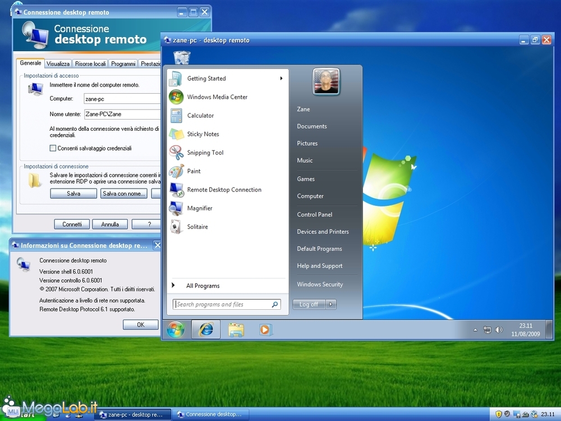Open Music in Start menu
The width and height of the screenshot is (561, 421).
coord(305,161)
